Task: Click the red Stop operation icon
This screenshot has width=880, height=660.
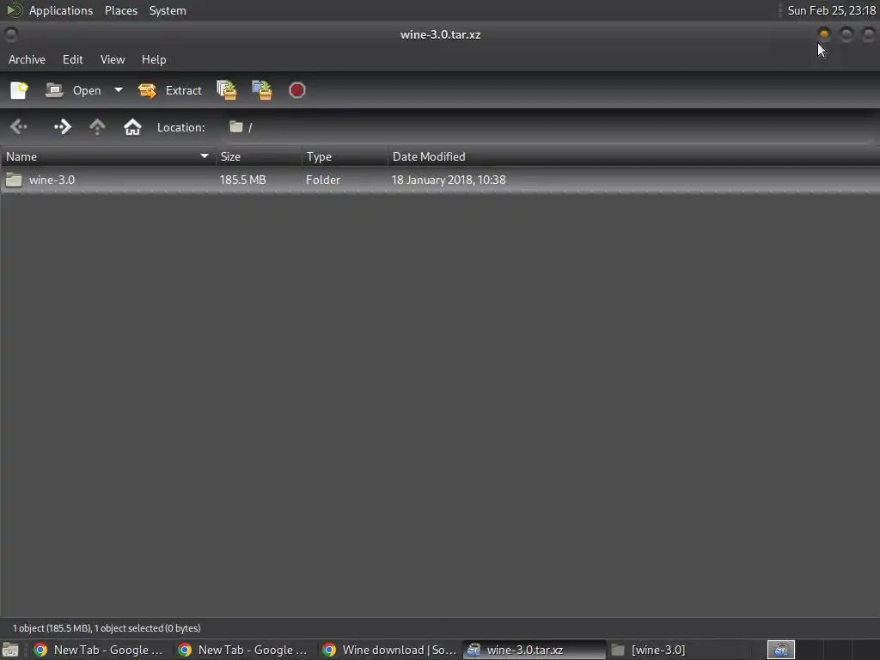Action: 296,90
